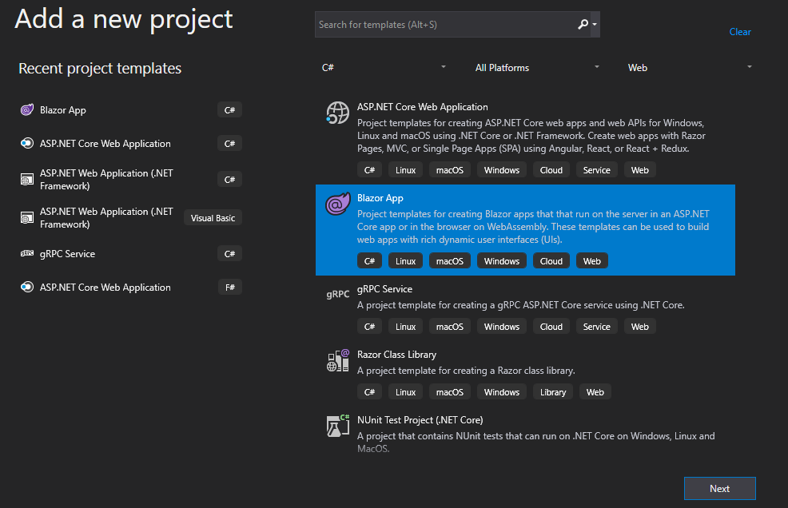The image size is (788, 508).
Task: Select the Blazor App template title in list
Action: pyautogui.click(x=380, y=198)
